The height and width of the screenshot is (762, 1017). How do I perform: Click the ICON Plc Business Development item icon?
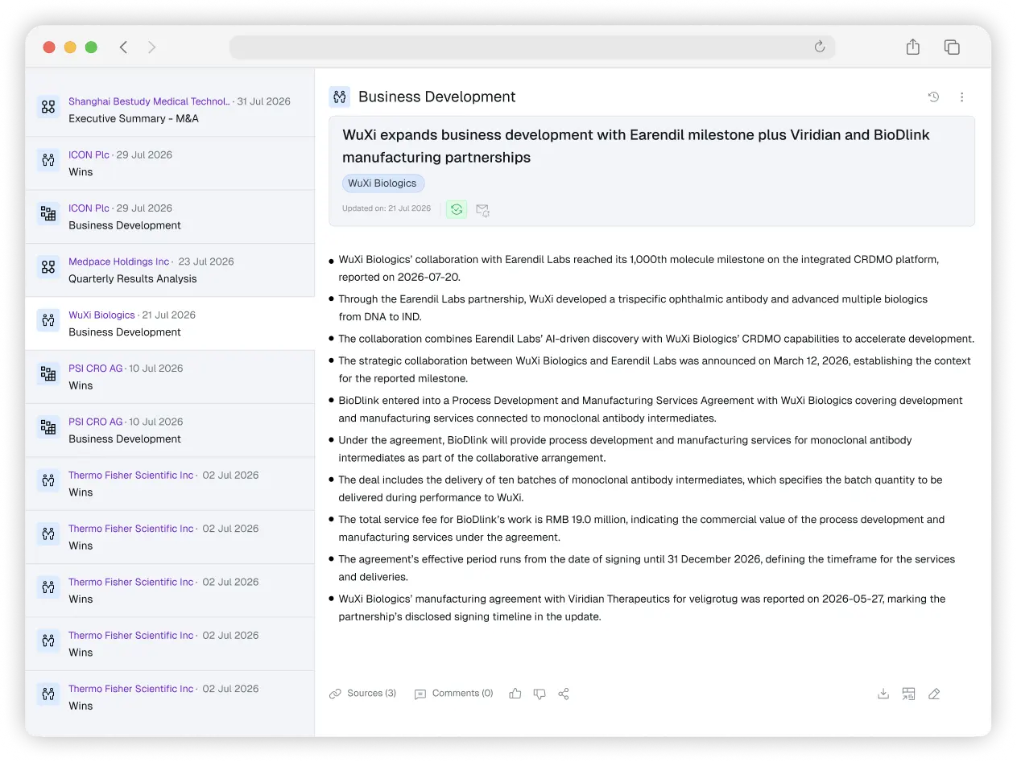coord(48,213)
